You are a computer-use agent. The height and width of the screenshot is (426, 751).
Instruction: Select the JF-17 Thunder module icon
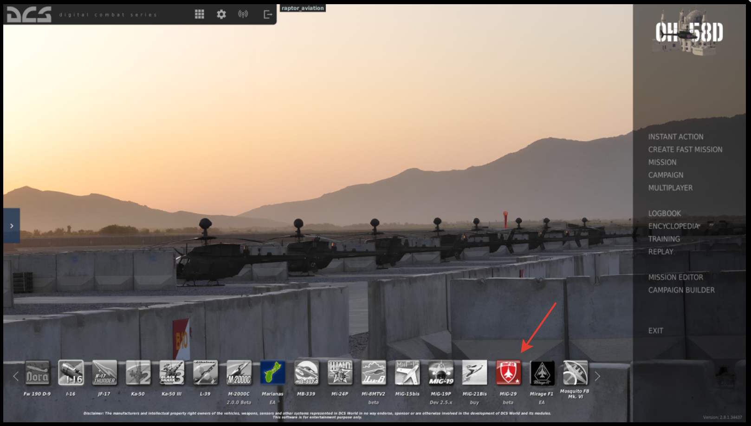(104, 373)
